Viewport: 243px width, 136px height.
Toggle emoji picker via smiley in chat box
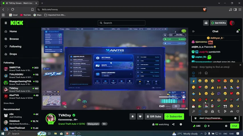pyautogui.click(x=235, y=118)
